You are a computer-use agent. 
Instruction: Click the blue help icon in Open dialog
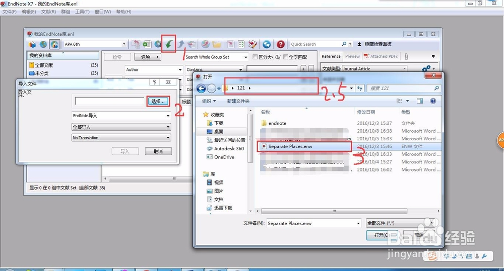[x=433, y=101]
